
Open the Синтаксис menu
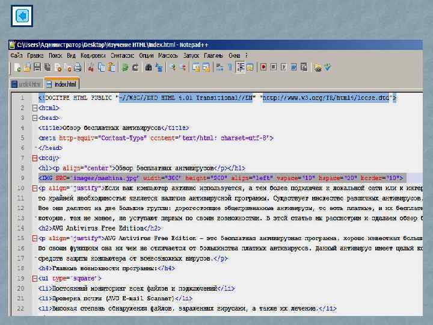pos(122,55)
